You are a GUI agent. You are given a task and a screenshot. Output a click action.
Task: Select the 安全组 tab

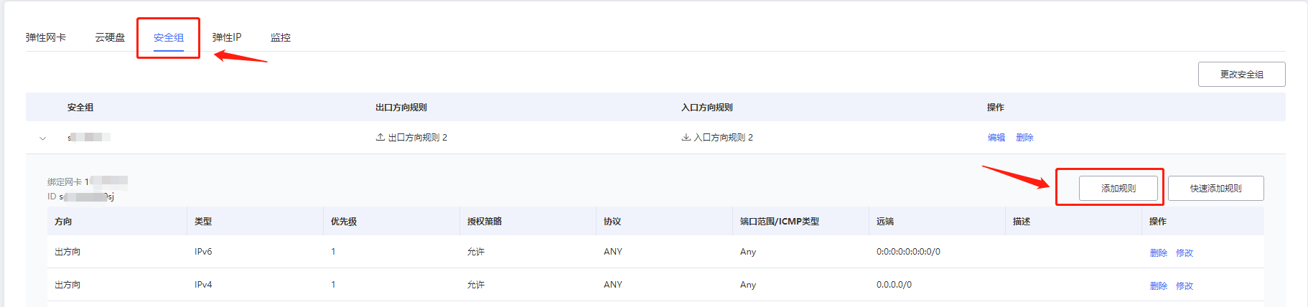[x=169, y=37]
